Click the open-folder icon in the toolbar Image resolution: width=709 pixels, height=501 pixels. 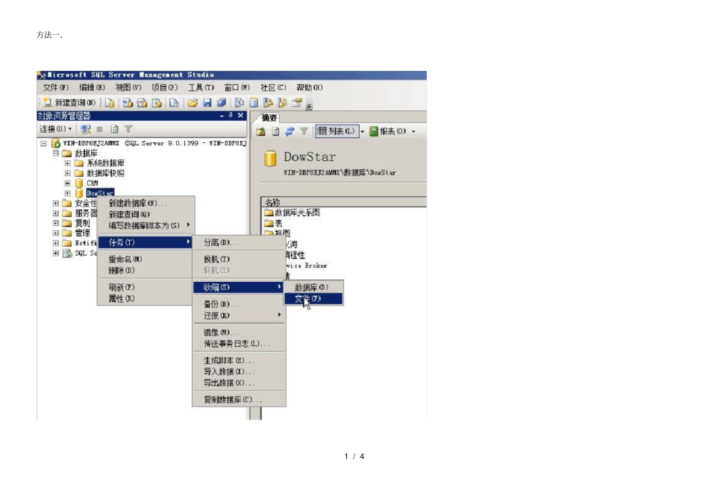pos(193,103)
